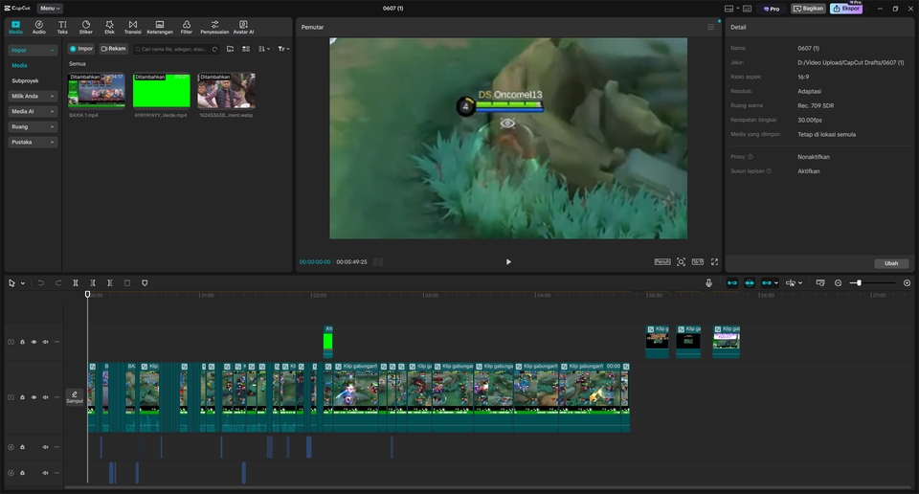This screenshot has width=919, height=494.
Task: Click the delete-left trim icon
Action: click(93, 283)
